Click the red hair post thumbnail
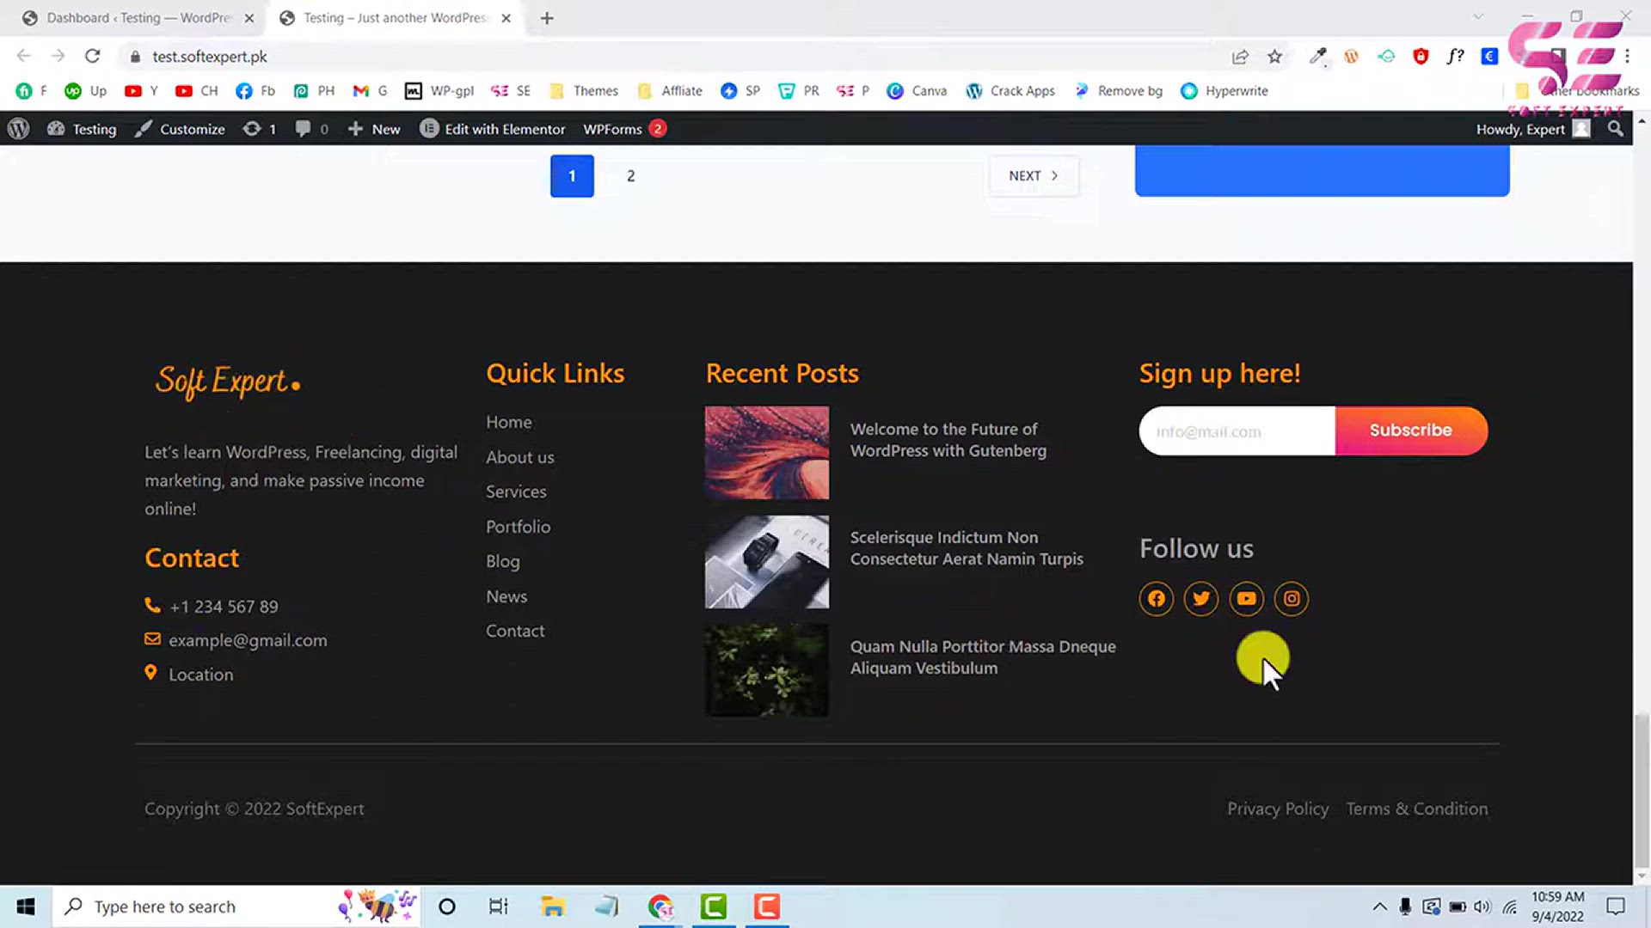The height and width of the screenshot is (928, 1651). tap(767, 453)
